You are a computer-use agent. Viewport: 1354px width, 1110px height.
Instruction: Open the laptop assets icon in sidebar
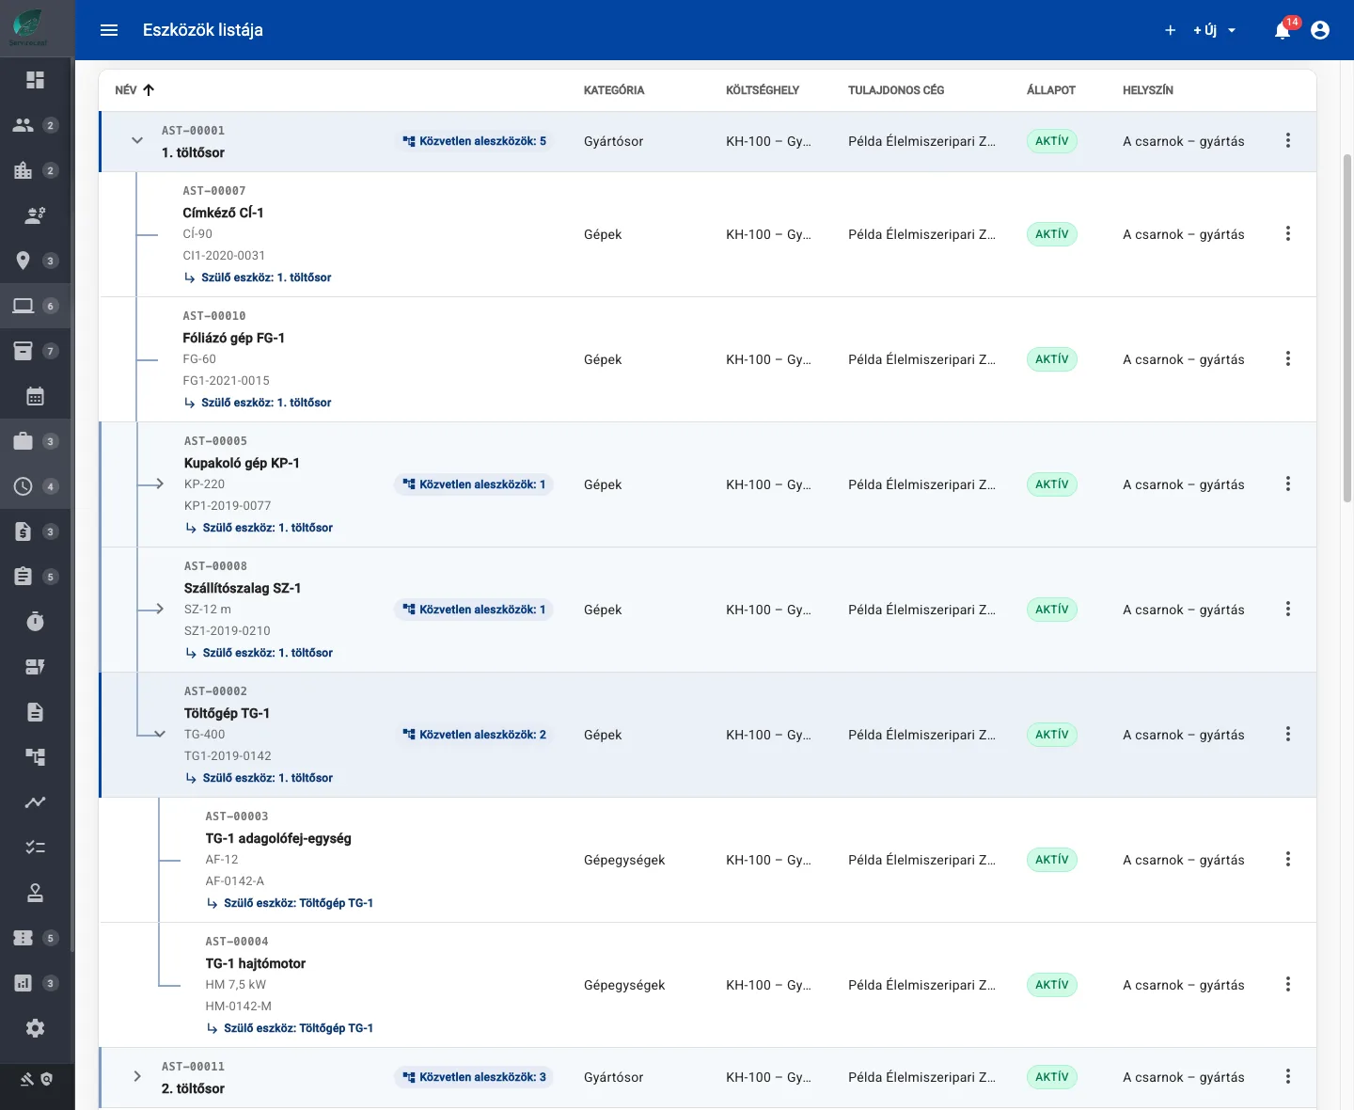24,306
